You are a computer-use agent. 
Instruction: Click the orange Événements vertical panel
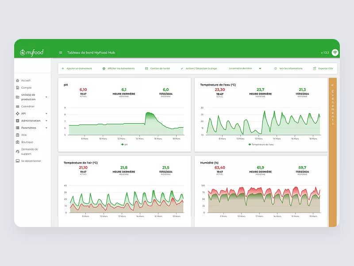333,152
